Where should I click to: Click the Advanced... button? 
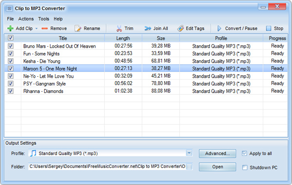point(218,153)
